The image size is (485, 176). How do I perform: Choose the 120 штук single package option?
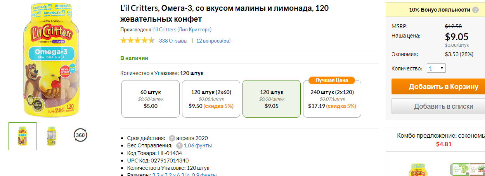(272, 99)
